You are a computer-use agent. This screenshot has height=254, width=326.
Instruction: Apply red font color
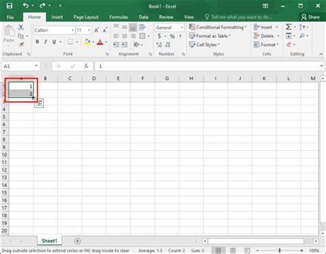(x=100, y=42)
